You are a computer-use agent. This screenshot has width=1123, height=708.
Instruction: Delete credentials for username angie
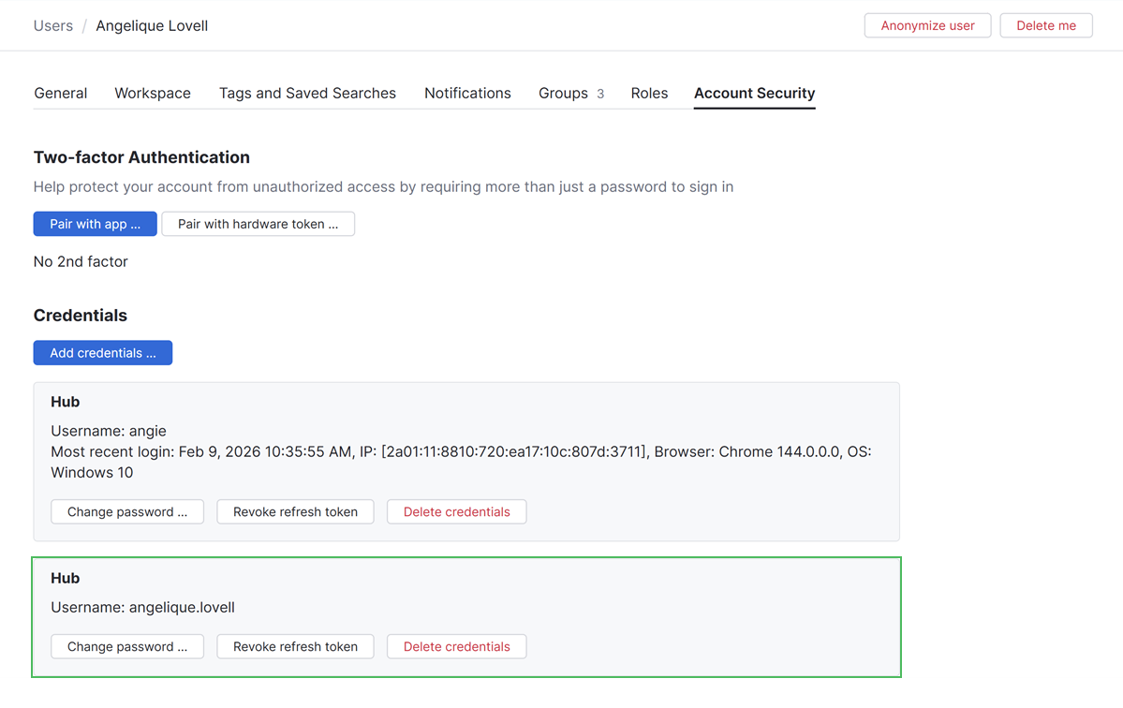tap(456, 511)
